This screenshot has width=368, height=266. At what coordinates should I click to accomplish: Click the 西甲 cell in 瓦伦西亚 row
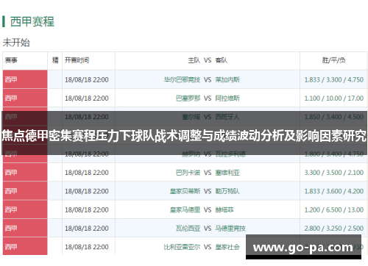[25, 229]
